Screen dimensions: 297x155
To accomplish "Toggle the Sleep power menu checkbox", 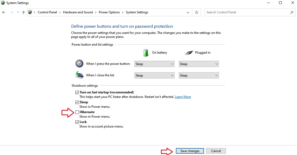I will click(x=77, y=102).
